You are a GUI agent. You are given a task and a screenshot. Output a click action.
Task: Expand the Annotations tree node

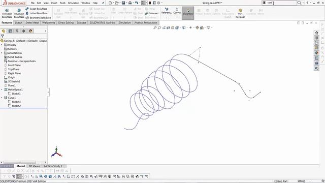pos(2,53)
